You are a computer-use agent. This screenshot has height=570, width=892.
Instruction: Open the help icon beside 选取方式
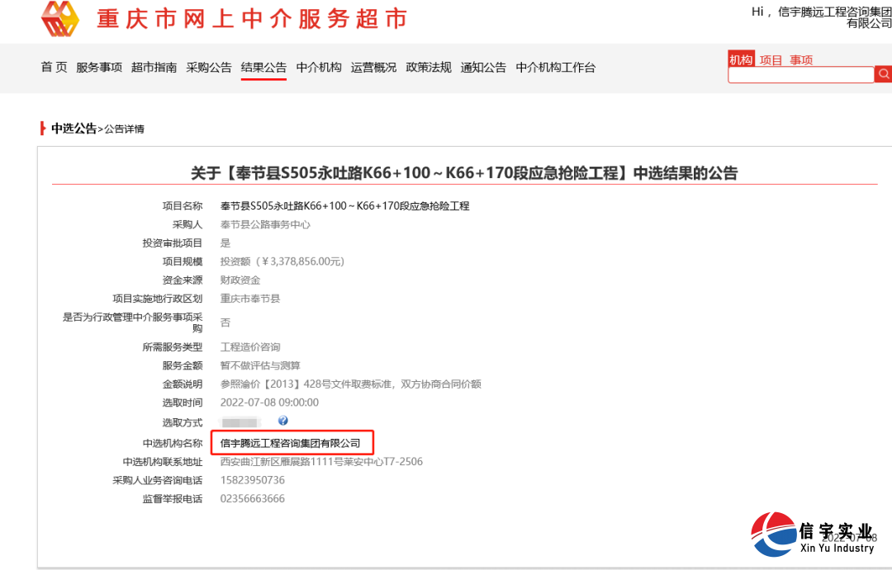point(283,421)
